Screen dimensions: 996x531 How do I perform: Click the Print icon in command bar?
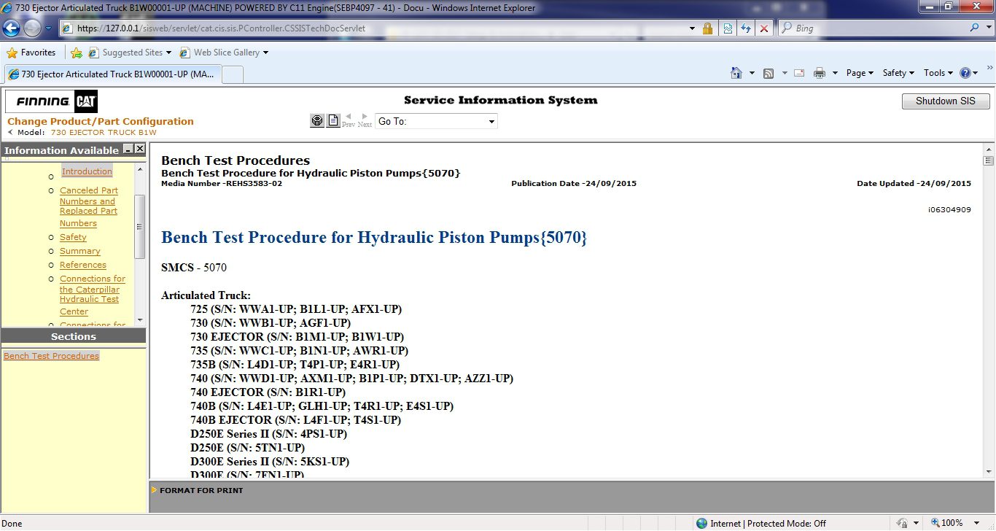point(820,73)
